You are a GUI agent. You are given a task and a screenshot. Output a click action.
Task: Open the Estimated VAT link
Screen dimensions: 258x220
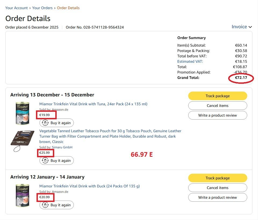coord(190,61)
